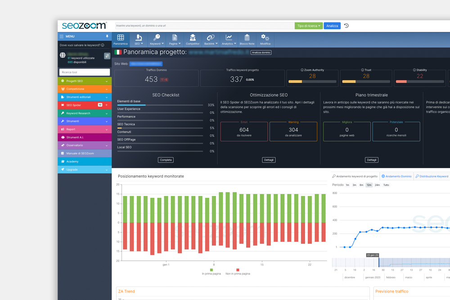Click the Upgrade rocket icon
Screen dimensions: 450x300
pyautogui.click(x=63, y=170)
